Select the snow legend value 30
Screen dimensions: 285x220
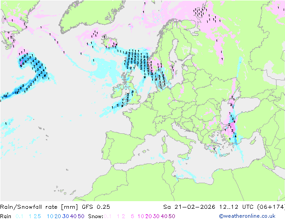click(x=156, y=216)
